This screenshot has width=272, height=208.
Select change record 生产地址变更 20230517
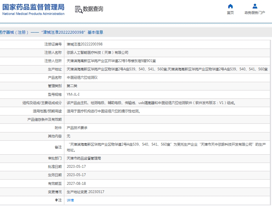pos(86,192)
